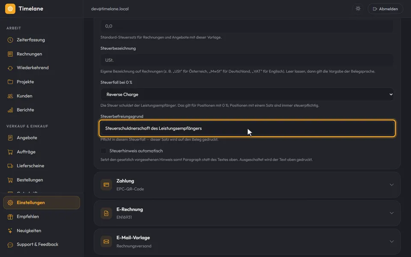
Task: Open the Neuigkeiten entry
Action: (42, 231)
